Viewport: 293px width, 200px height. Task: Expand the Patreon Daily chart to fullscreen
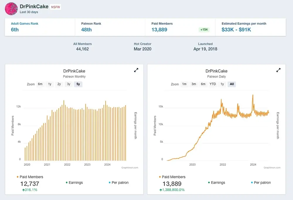pos(278,70)
